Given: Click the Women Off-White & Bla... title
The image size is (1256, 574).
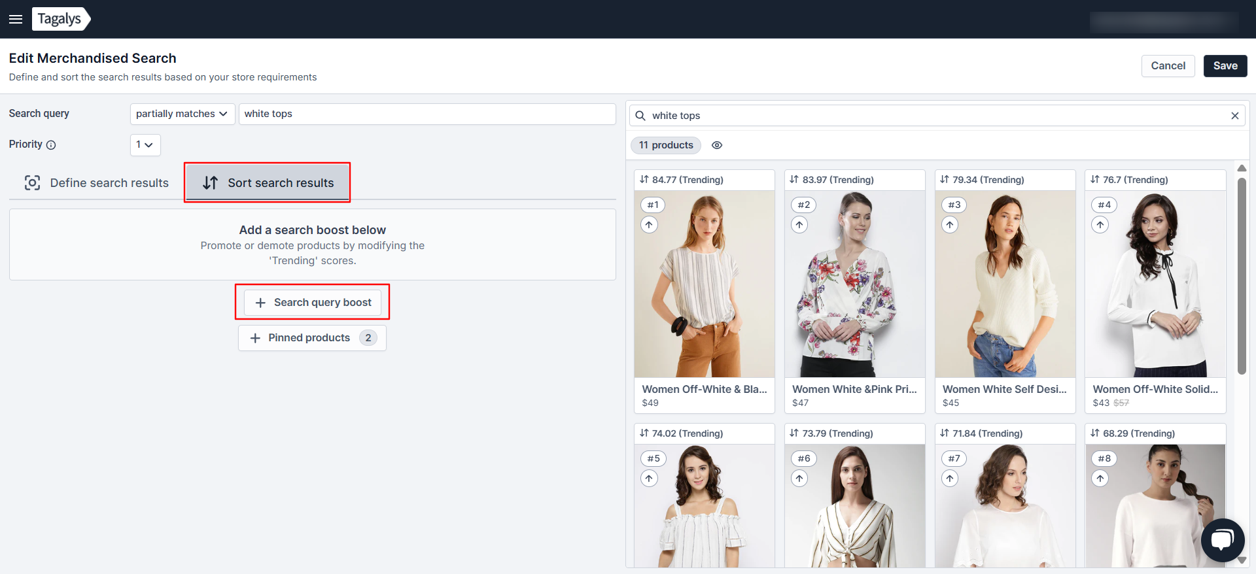Looking at the screenshot, I should click(x=705, y=389).
